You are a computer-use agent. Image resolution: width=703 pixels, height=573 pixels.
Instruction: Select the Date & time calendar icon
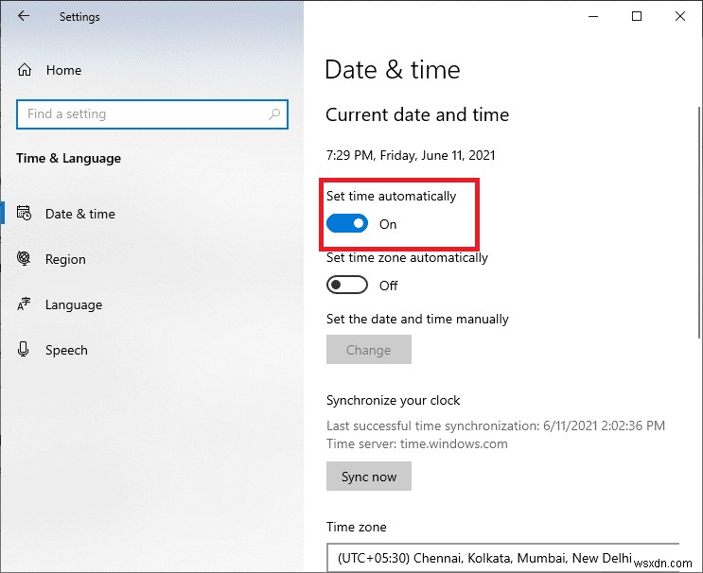tap(24, 214)
